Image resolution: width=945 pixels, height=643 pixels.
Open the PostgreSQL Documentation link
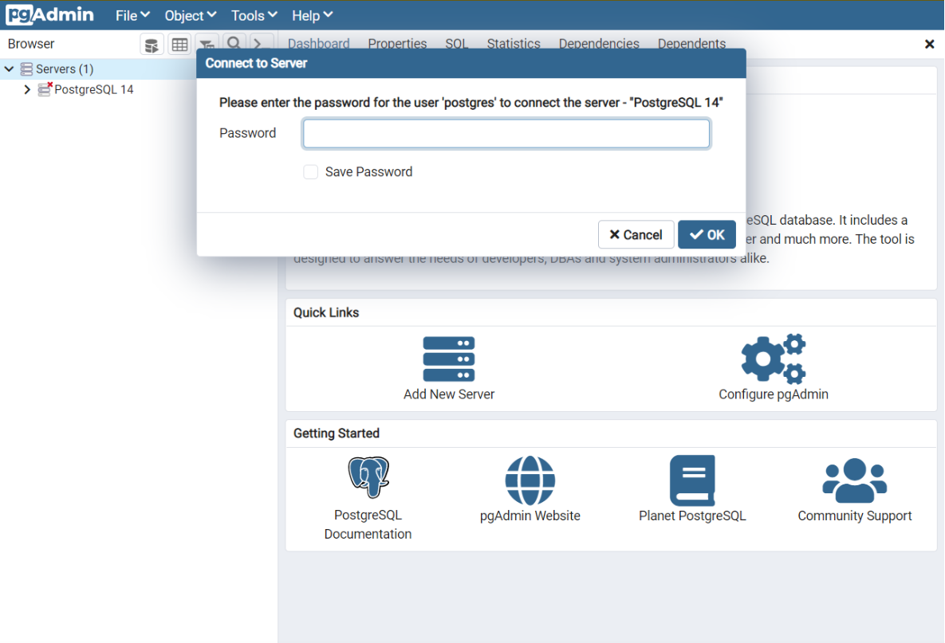[x=368, y=524]
